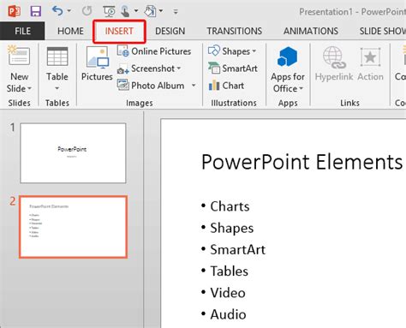Image resolution: width=406 pixels, height=328 pixels.
Task: Click the Table grid icon
Action: click(57, 57)
